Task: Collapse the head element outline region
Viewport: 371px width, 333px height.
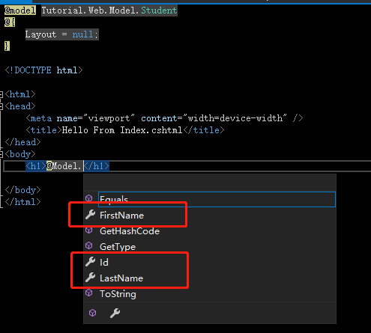Action: click(1, 106)
